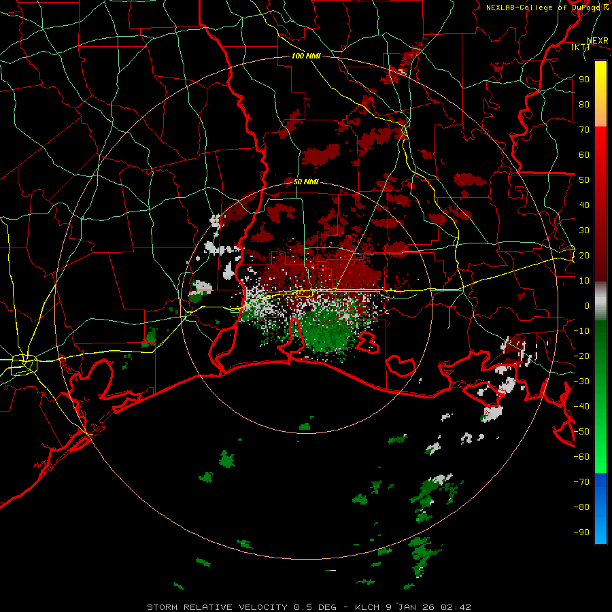Screen dimensions: 612x612
Task: Click the -30 value on velocity scale
Action: (581, 381)
